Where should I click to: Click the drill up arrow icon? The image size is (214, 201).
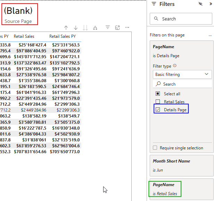click(x=66, y=28)
